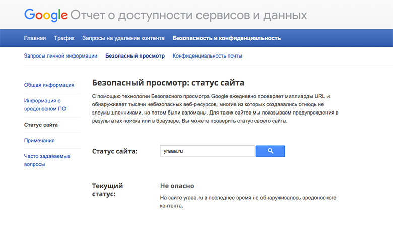Click the Текущий статус label
This screenshot has height=225, width=393.
click(x=107, y=190)
